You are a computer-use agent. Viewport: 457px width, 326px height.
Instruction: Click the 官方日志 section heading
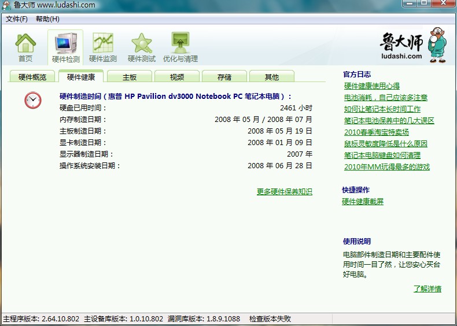click(357, 75)
